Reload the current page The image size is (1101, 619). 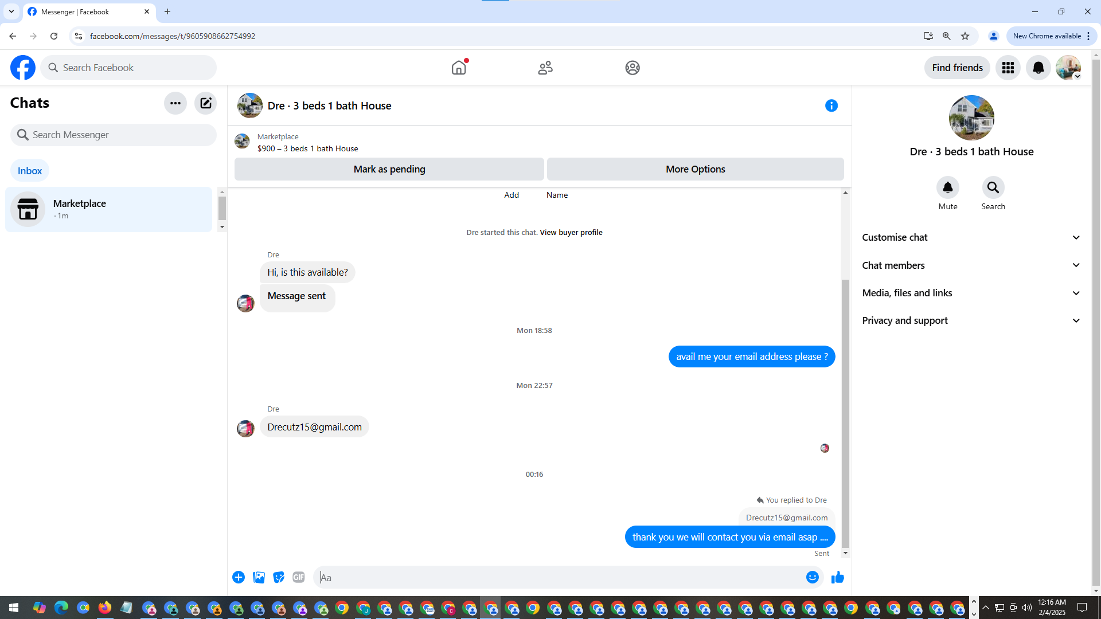pyautogui.click(x=54, y=36)
